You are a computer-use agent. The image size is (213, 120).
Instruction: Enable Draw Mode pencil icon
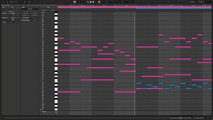[190, 2]
